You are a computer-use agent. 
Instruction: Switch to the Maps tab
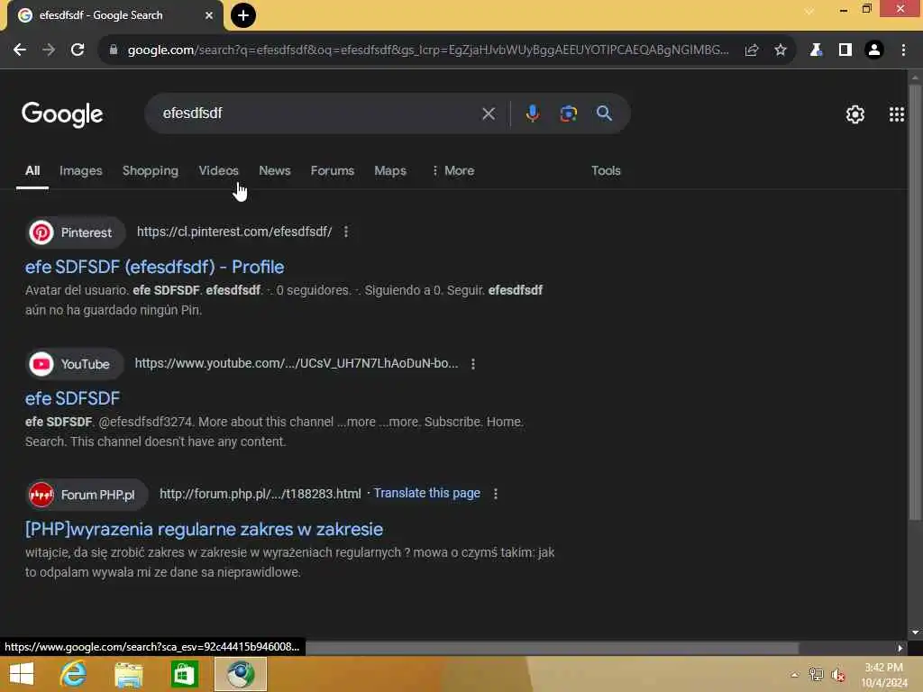coord(389,170)
